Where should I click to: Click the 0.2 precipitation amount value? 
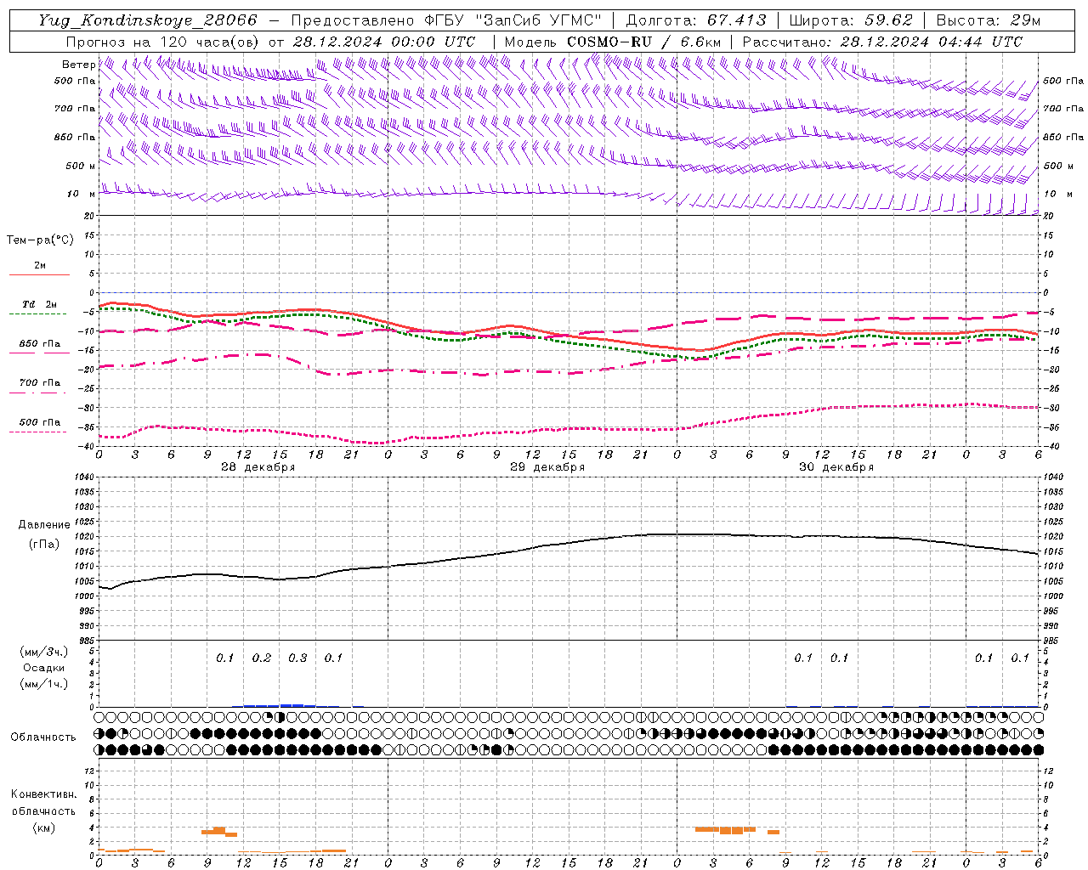tap(262, 658)
